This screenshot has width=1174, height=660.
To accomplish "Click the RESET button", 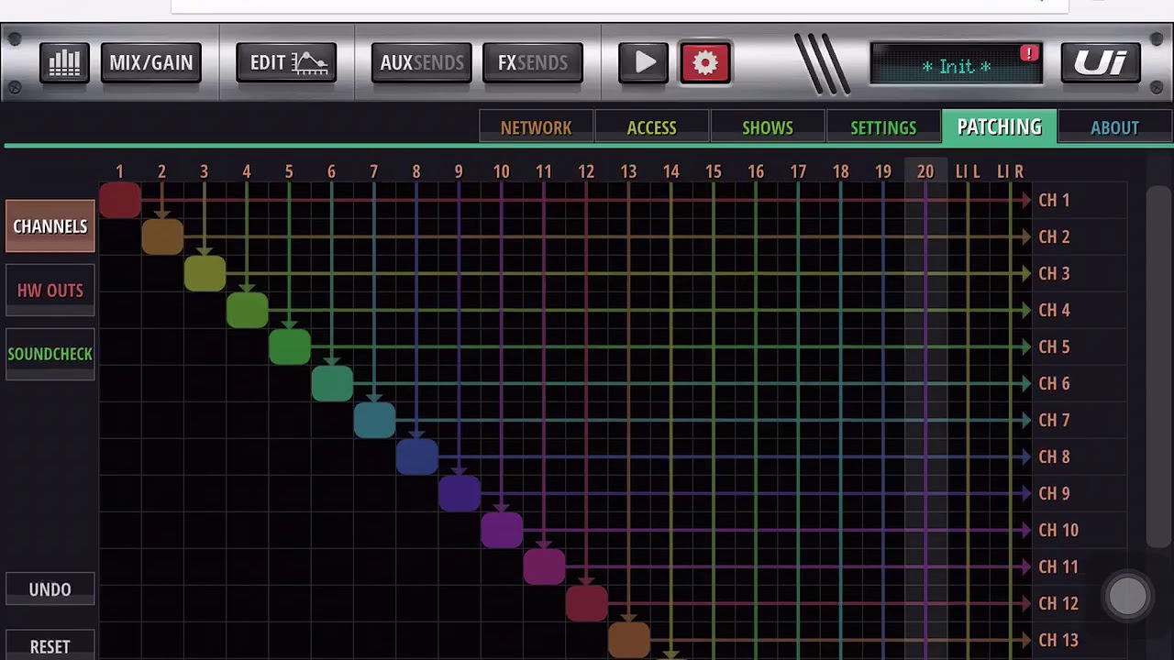I will (50, 646).
